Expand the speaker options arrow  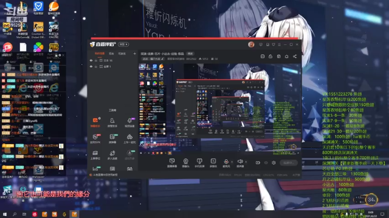246,162
